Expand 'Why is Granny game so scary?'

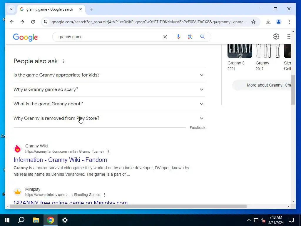pyautogui.click(x=109, y=89)
